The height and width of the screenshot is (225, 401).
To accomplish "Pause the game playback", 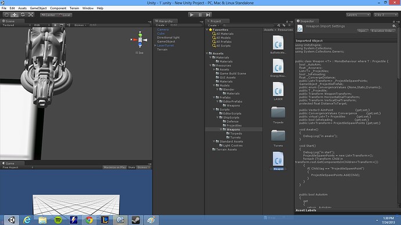I will click(200, 15).
